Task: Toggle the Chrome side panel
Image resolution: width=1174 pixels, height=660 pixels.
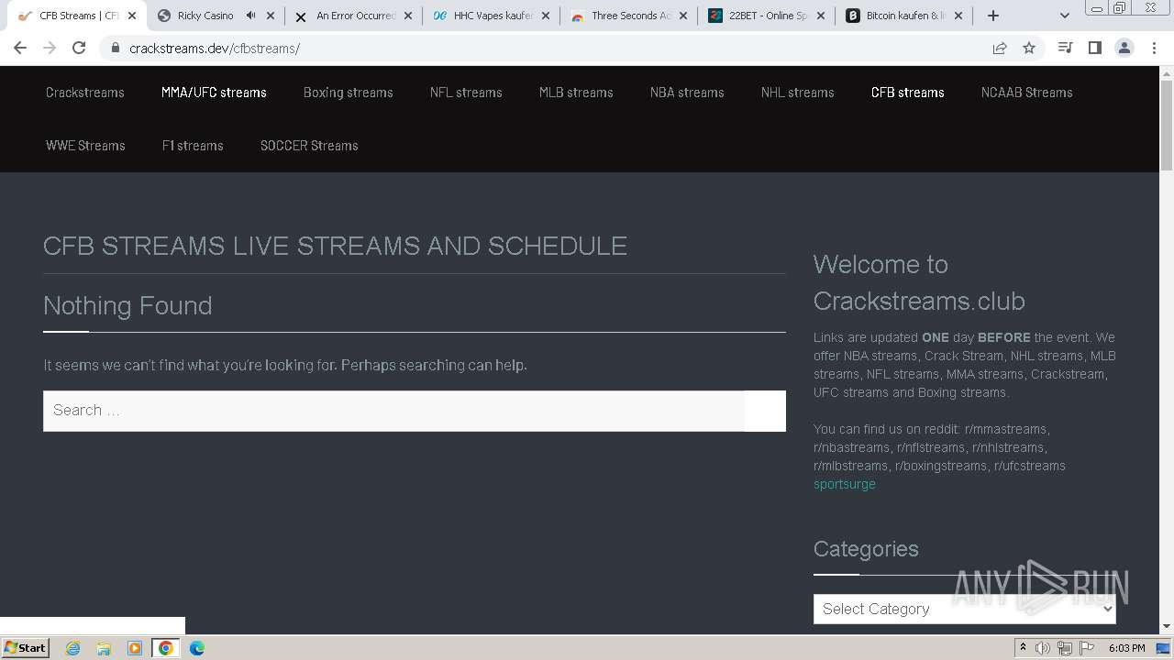Action: (x=1094, y=48)
